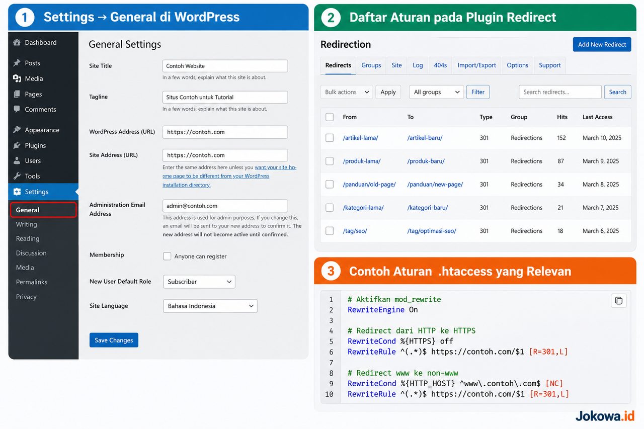Expand the Bulk actions dropdown
Screen dimensions: 644x429
coord(347,92)
